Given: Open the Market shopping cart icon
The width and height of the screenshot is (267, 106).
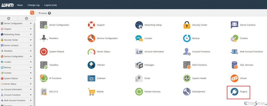Looking at the screenshot, I should tap(92, 92).
